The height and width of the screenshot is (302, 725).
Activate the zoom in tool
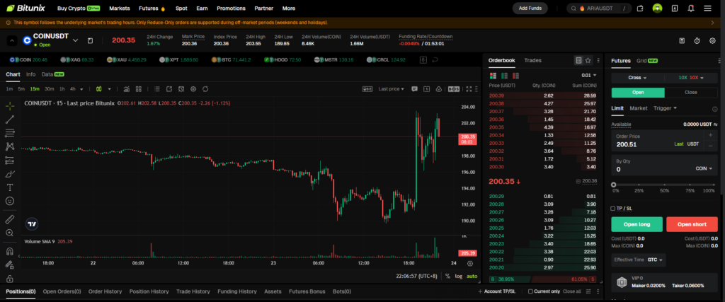(9, 233)
